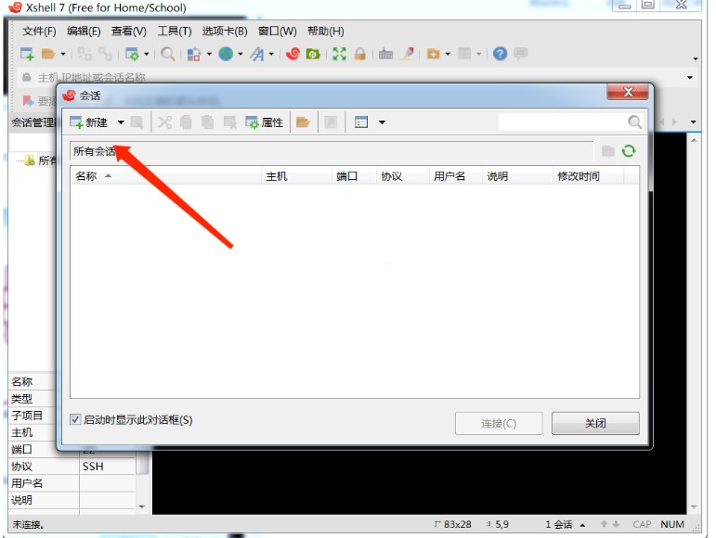Click the 用户名 column header
The image size is (716, 538).
pos(456,176)
